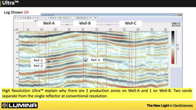This screenshot has height=110, width=196.
Task: Click the Well-A label
Action: [x=49, y=23]
